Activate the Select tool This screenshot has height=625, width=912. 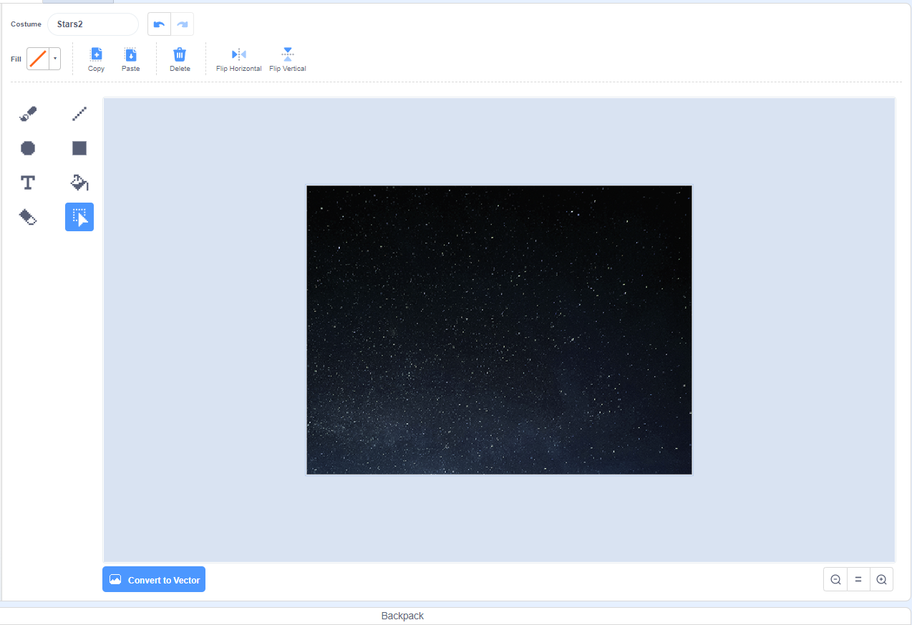tap(79, 216)
